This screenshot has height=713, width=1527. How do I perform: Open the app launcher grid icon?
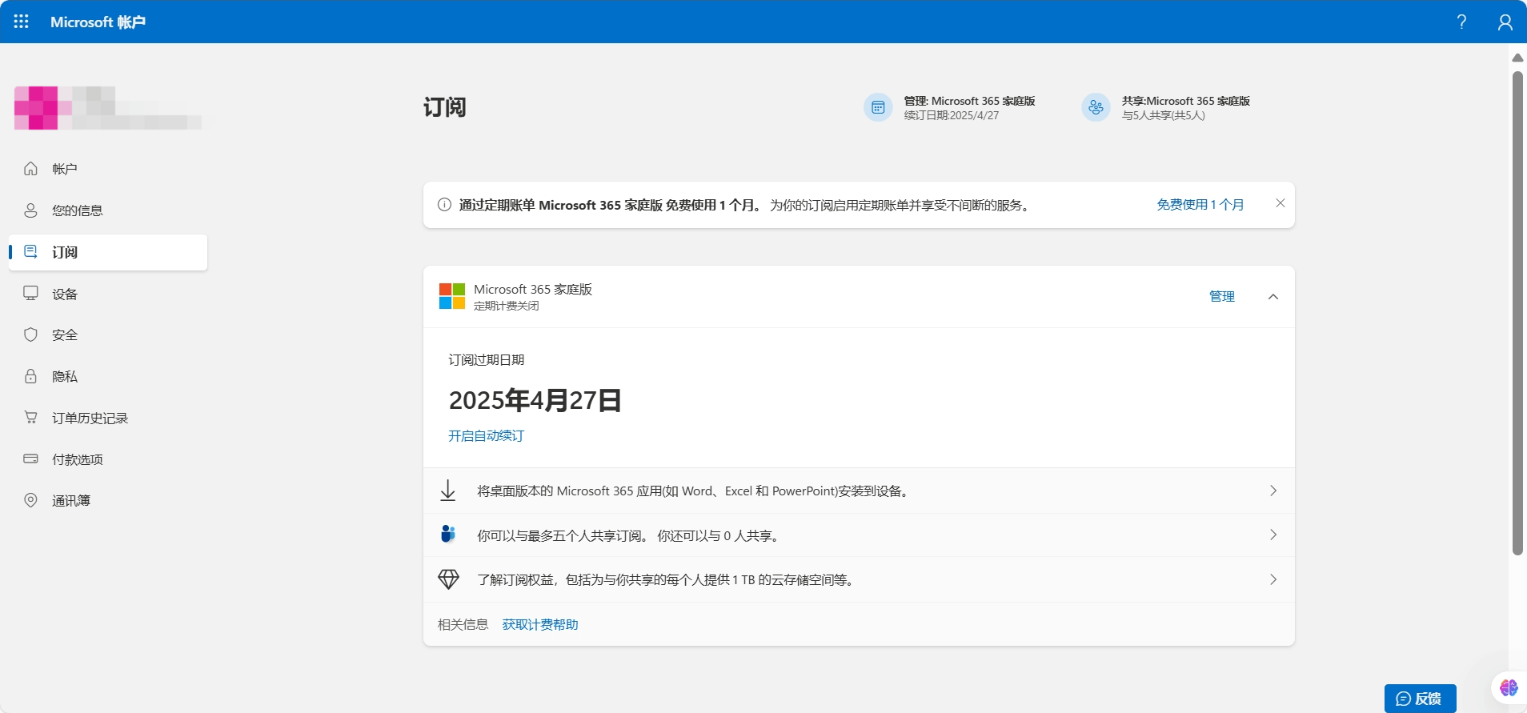[22, 22]
